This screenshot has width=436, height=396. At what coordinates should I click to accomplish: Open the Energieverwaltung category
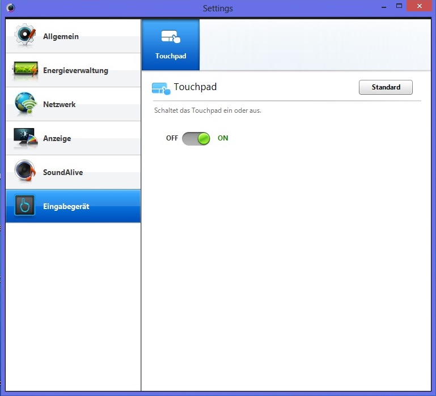(x=73, y=70)
